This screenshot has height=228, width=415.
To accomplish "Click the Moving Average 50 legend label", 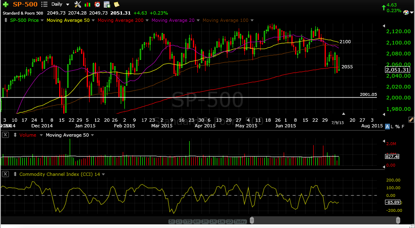I will click(68, 20).
